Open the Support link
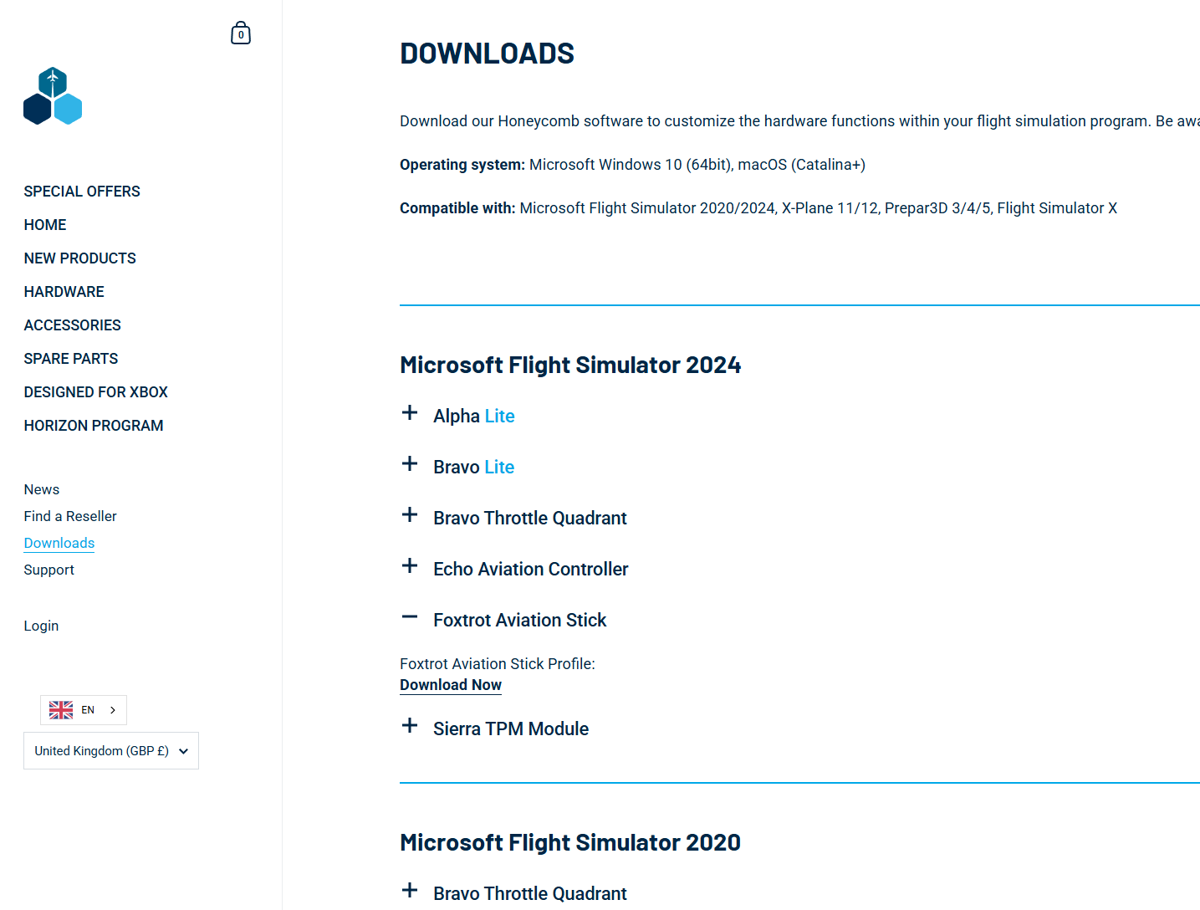Screen dimensions: 1200x910 click(49, 570)
